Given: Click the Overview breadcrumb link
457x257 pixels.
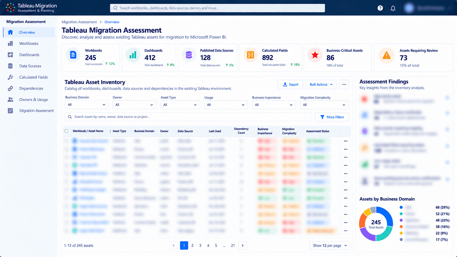Looking at the screenshot, I should pos(112,22).
